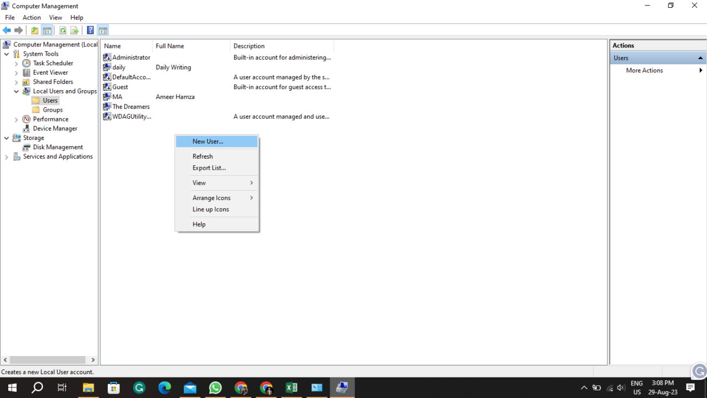Open More Actions in the Actions pane
The height and width of the screenshot is (398, 707).
(644, 70)
